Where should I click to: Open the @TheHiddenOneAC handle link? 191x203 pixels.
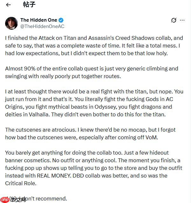pos(42,26)
